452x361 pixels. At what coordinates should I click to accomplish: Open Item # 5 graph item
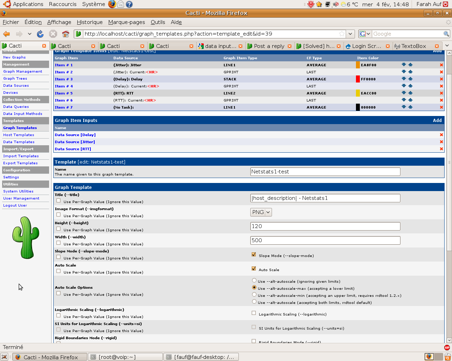(x=64, y=93)
